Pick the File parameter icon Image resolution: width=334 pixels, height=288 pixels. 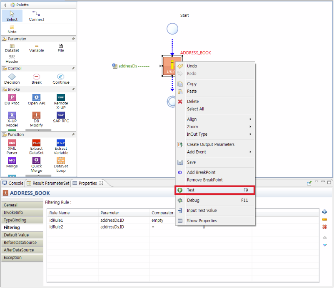coord(61,48)
